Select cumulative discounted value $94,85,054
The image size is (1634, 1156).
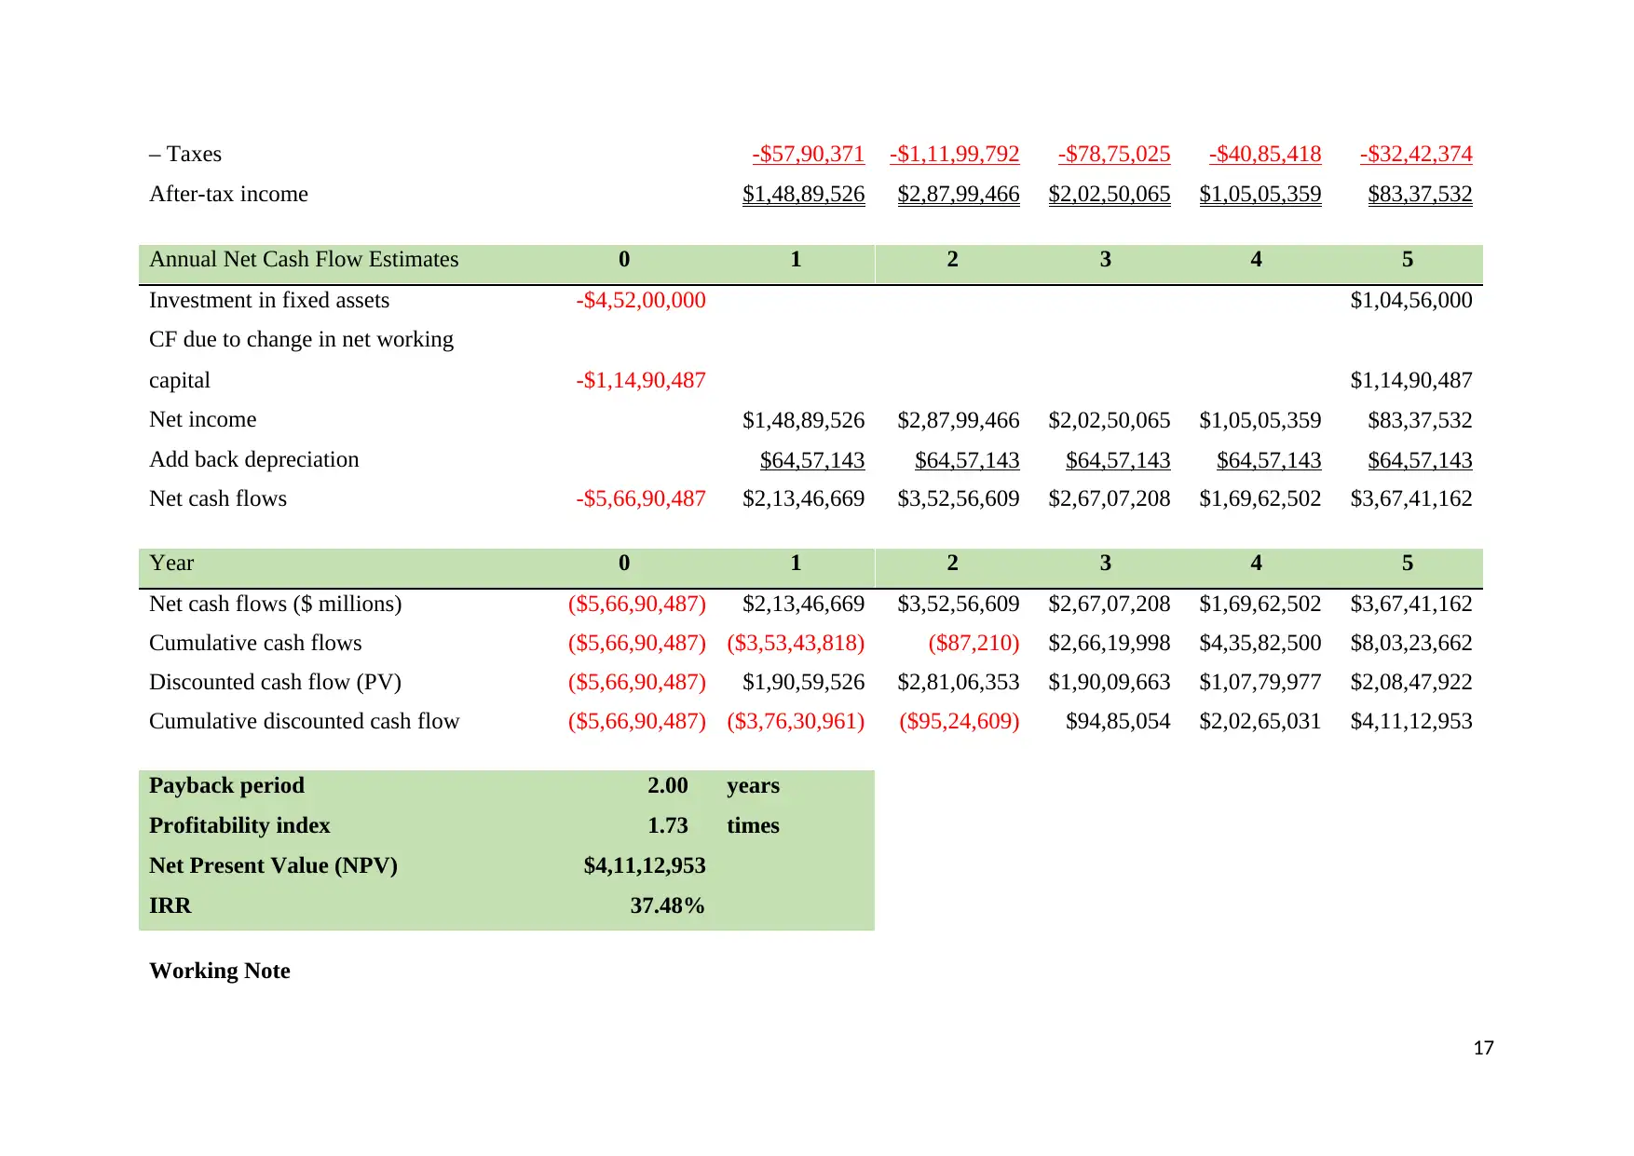(x=1118, y=721)
